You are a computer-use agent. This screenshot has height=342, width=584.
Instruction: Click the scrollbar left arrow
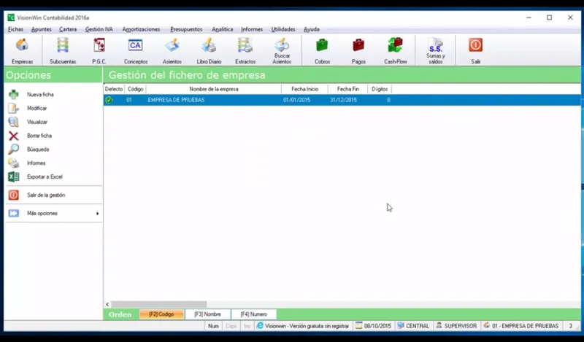coord(107,304)
